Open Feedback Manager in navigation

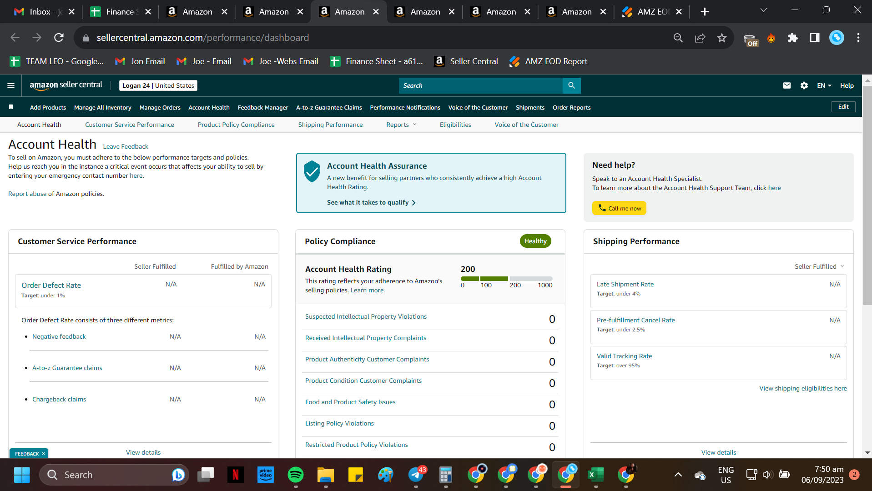263,108
